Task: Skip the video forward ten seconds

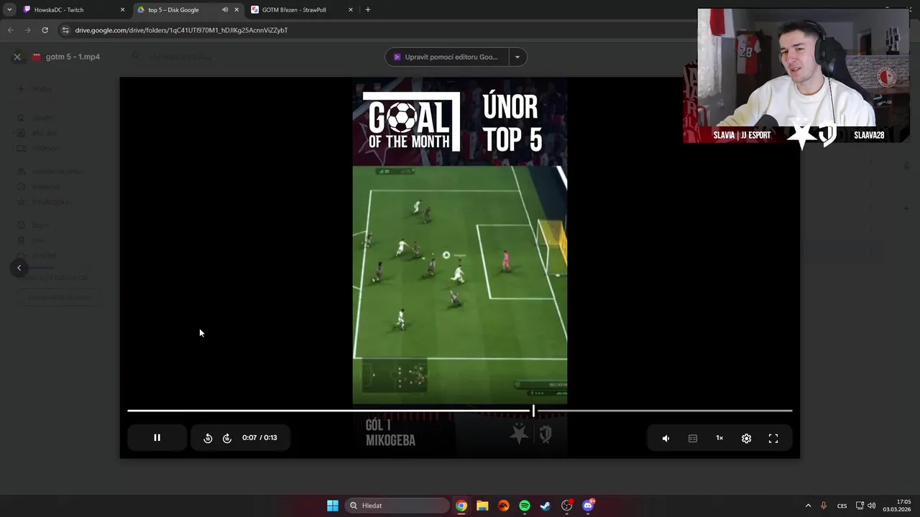Action: (x=227, y=438)
